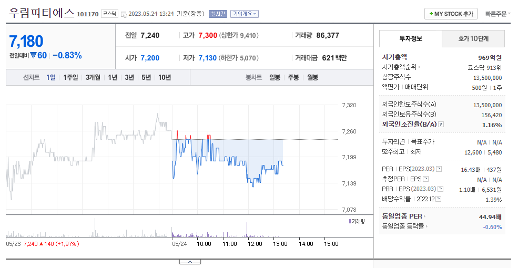This screenshot has height=268, width=518.
Task: Open the 동일업종 PER link
Action: tap(402, 217)
